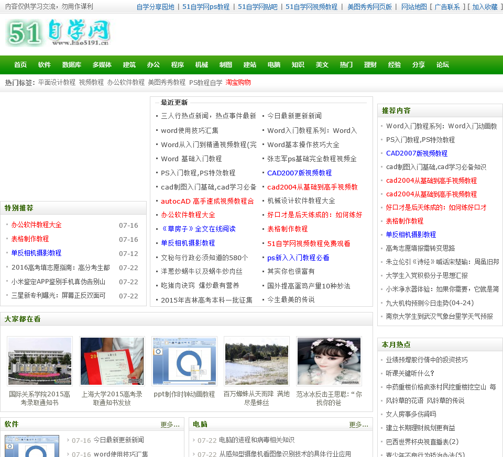The width and height of the screenshot is (503, 457).
Task: Open ps新入入门教程必看 link
Action: pyautogui.click(x=298, y=258)
